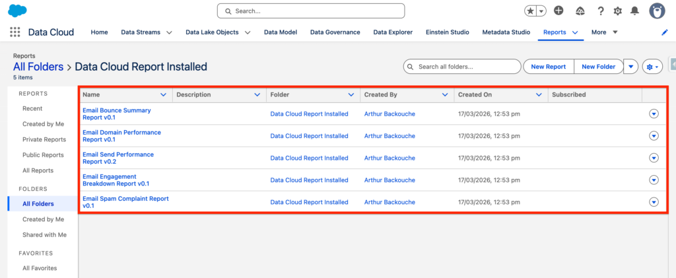Select Private Reports in the sidebar
This screenshot has height=278, width=676.
pyautogui.click(x=44, y=139)
